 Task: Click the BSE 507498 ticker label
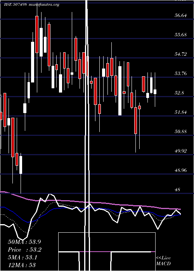[15, 5]
